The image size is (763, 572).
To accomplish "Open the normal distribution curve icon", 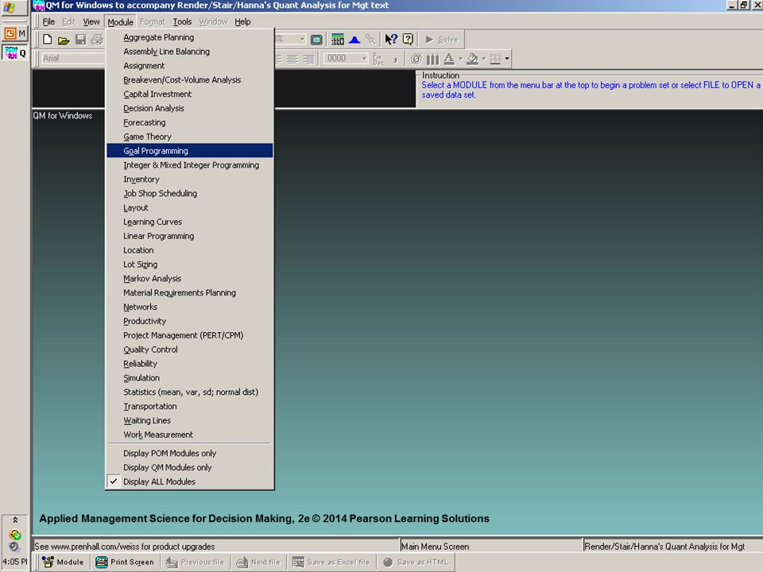I will tap(354, 40).
